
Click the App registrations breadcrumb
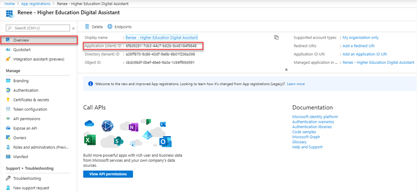click(37, 3)
